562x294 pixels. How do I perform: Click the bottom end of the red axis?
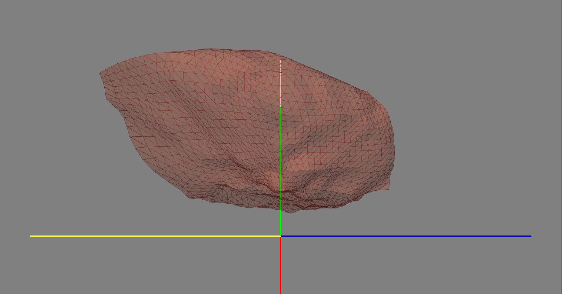(281, 293)
